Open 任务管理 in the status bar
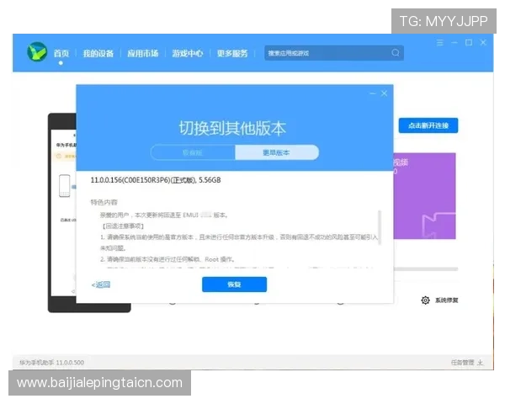This screenshot has height=404, width=505. [463, 363]
